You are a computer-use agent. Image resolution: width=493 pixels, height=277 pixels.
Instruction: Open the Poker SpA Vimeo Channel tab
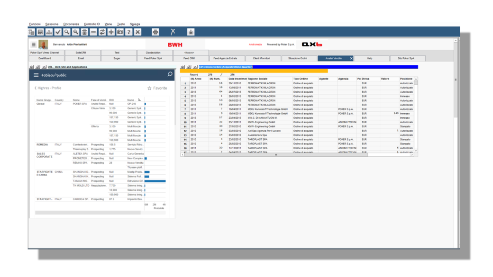click(46, 53)
